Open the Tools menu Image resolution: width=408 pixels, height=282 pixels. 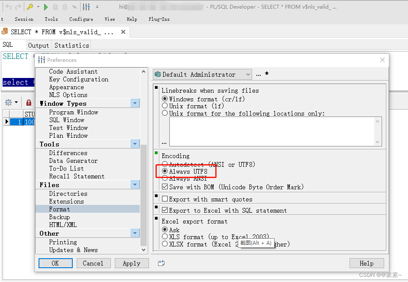click(x=51, y=19)
